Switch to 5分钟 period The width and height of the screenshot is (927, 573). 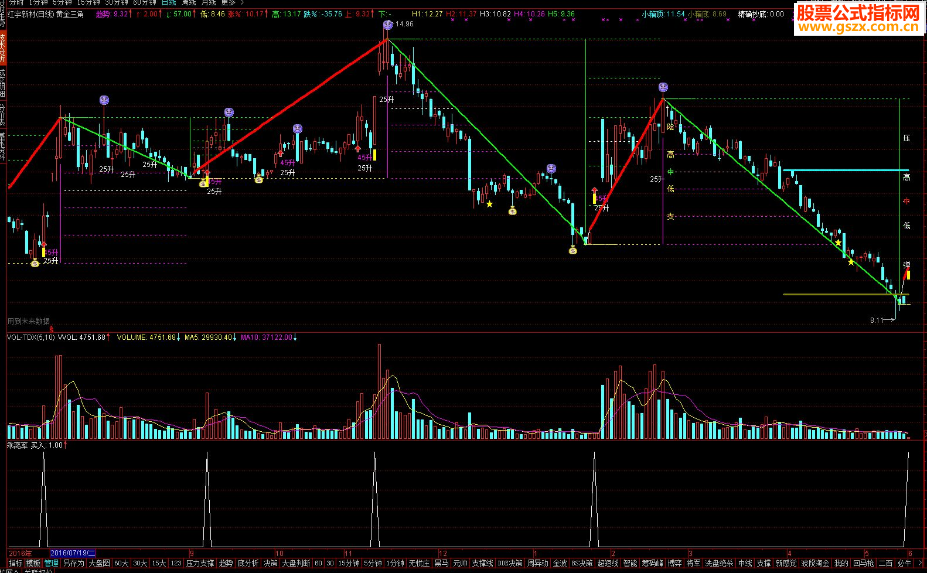click(x=62, y=3)
